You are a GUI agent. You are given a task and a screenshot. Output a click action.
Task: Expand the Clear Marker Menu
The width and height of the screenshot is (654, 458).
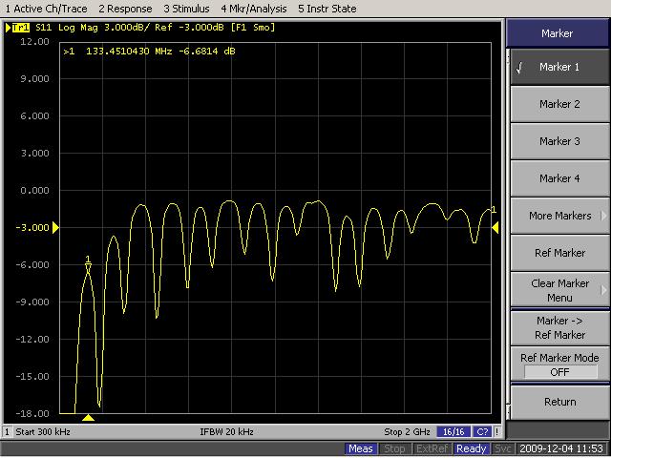pos(559,290)
